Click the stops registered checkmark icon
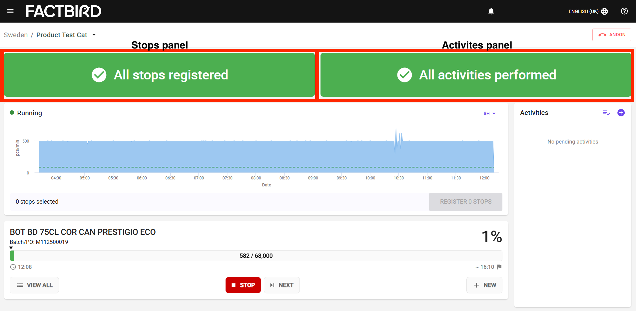The width and height of the screenshot is (636, 311). pyautogui.click(x=99, y=75)
